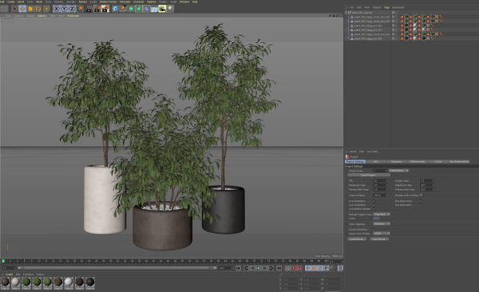Toggle Use Expression checkbox
This screenshot has width=479, height=292.
421,201
